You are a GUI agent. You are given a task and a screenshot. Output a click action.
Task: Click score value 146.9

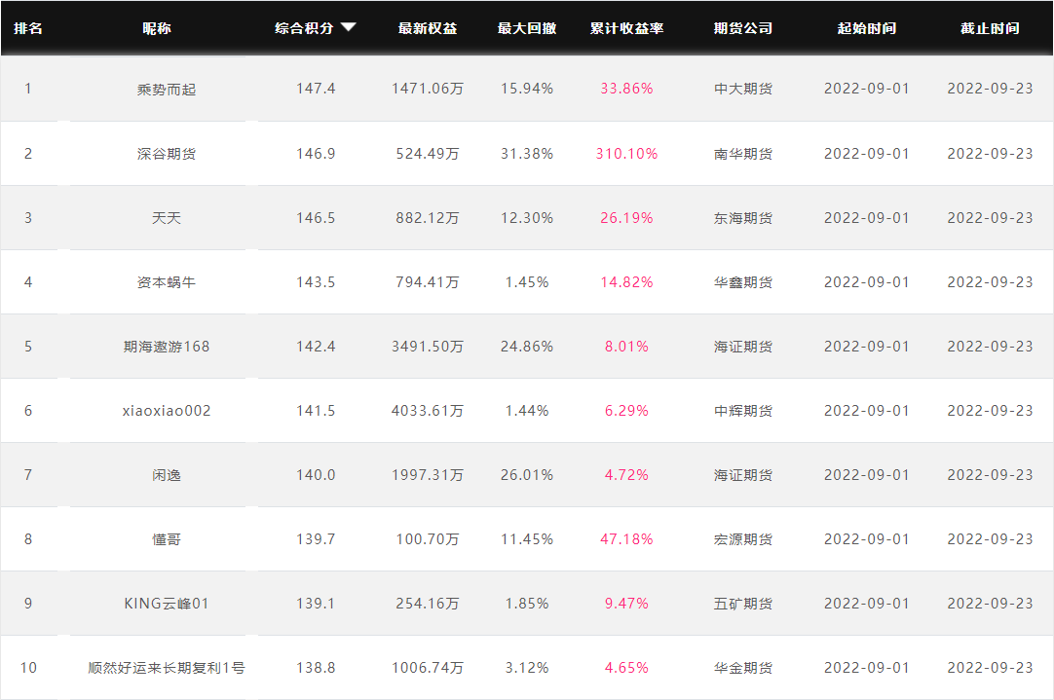[316, 154]
